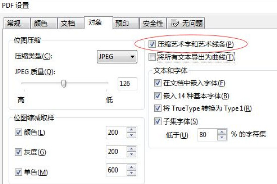The width and height of the screenshot is (277, 184).
Task: Click the 灰度 resolution field 200
Action: (116, 151)
